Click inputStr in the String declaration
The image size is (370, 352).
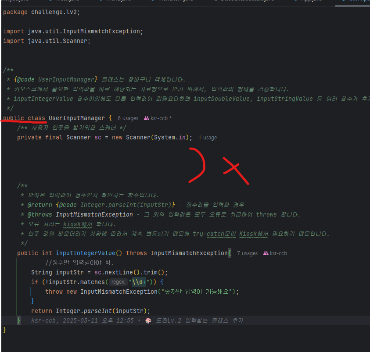70,272
